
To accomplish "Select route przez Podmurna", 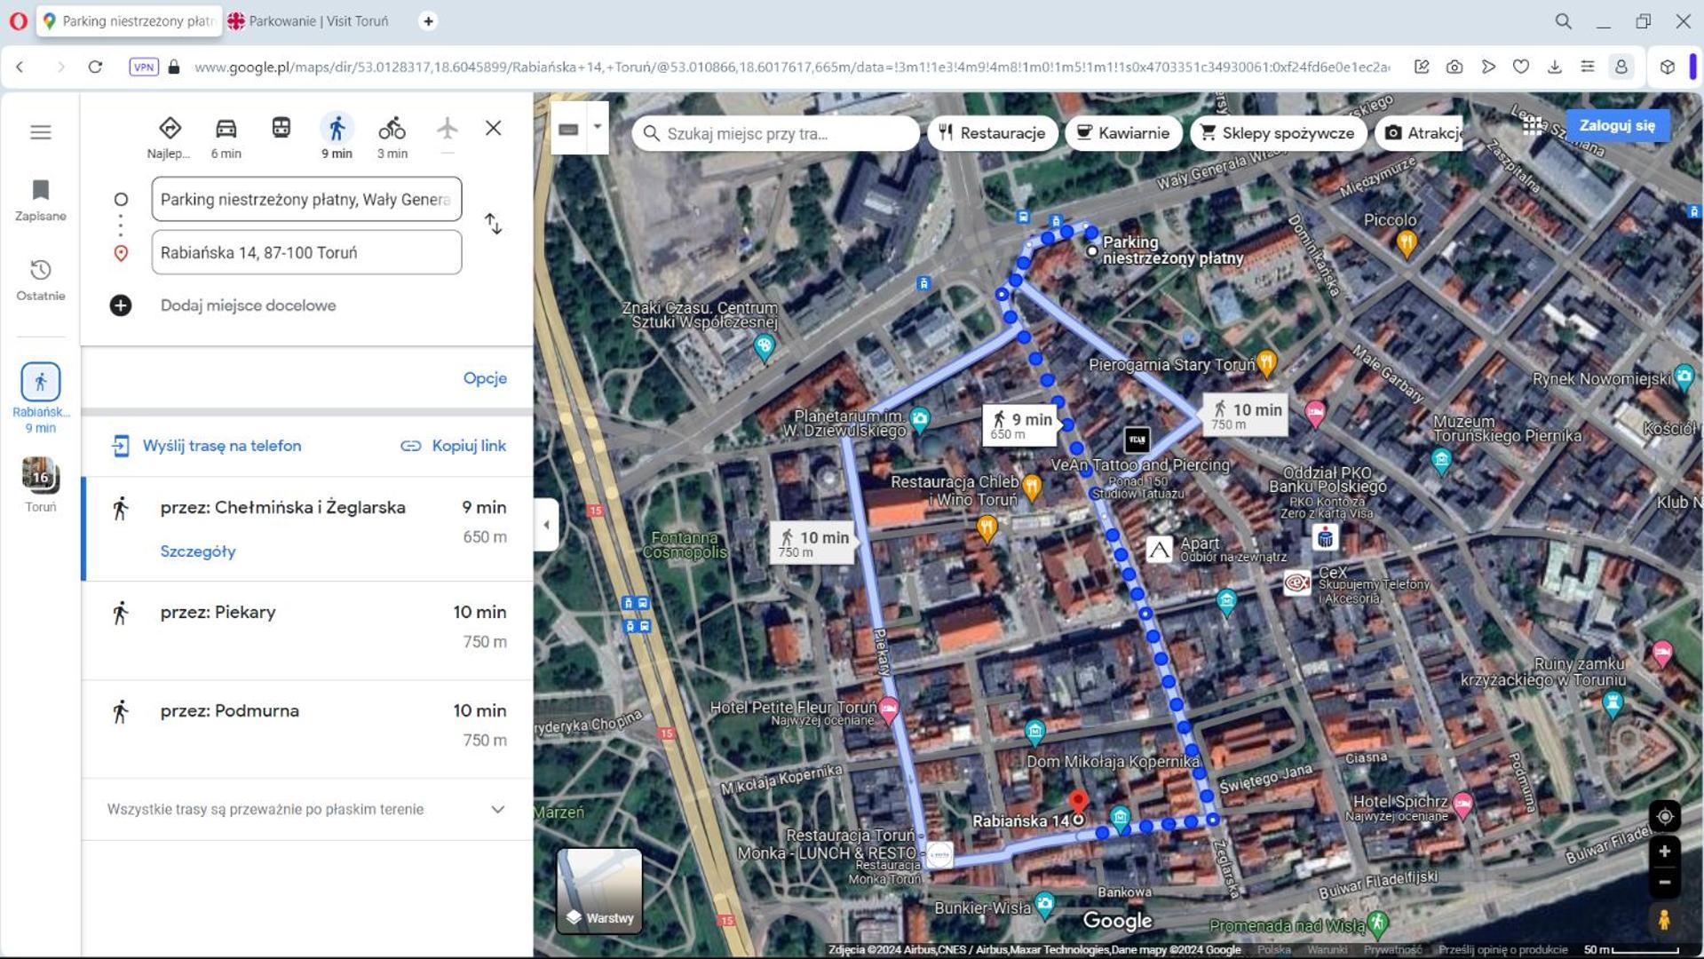I will point(307,729).
